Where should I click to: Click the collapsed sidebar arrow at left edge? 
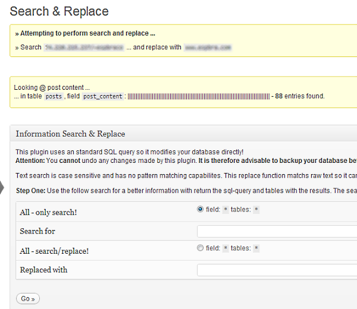pyautogui.click(x=2, y=188)
